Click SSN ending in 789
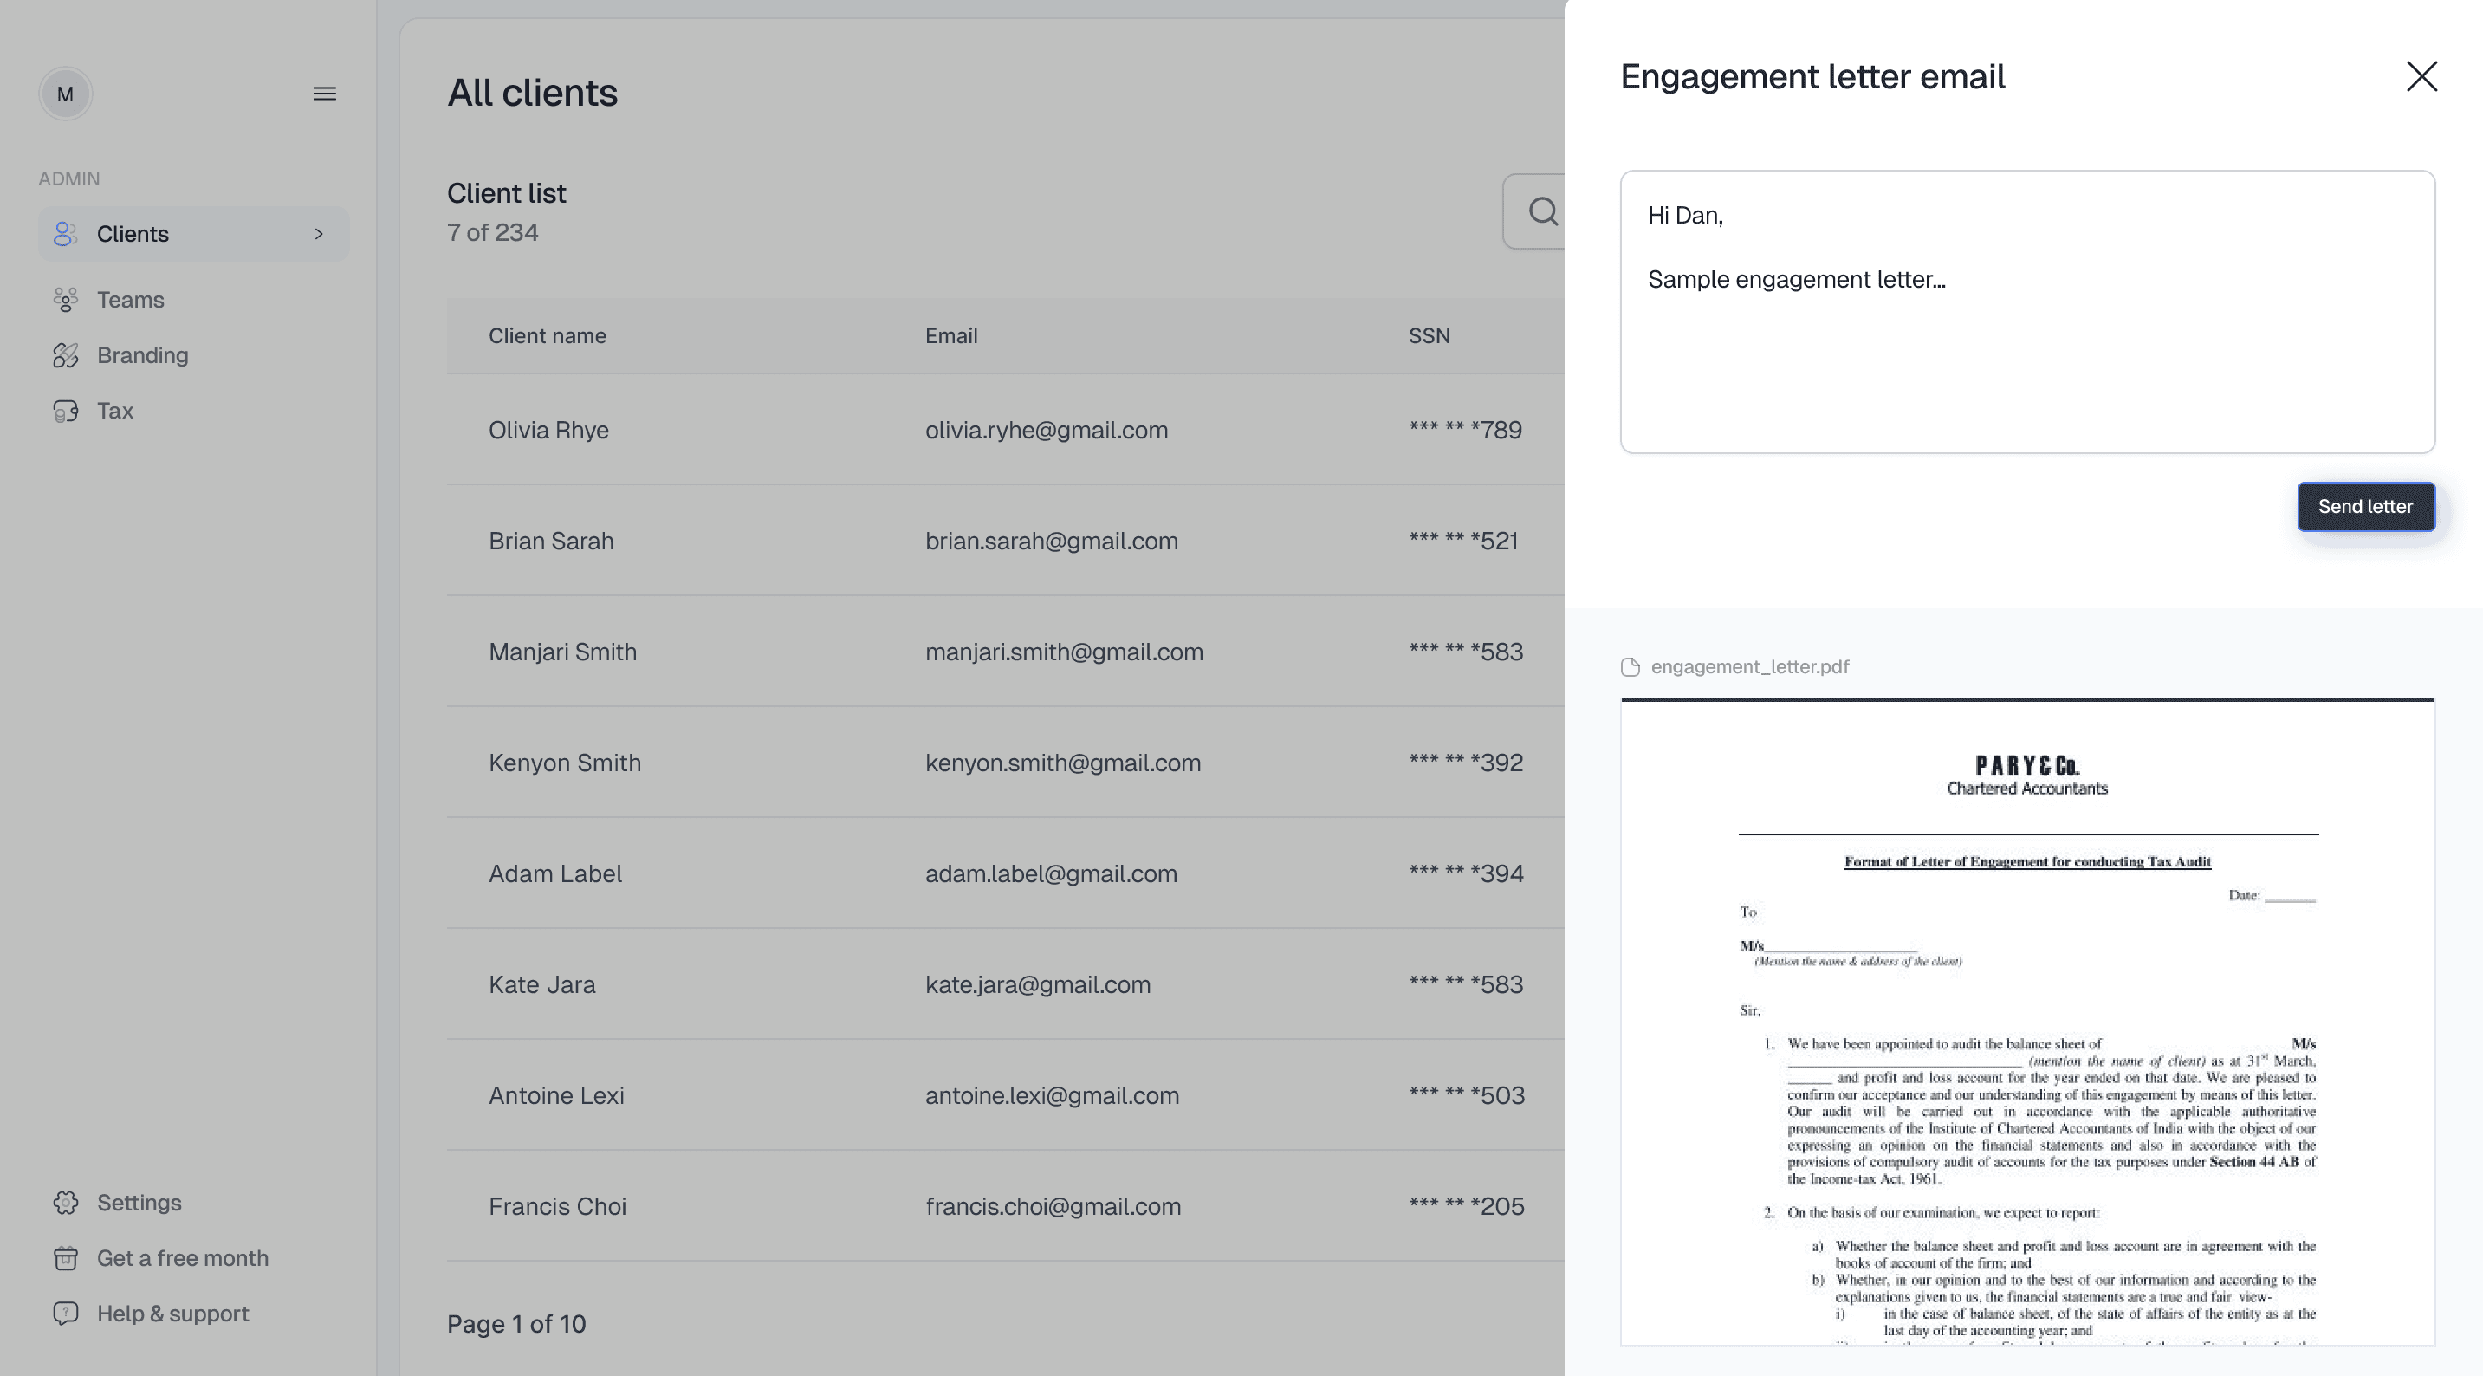Image resolution: width=2483 pixels, height=1376 pixels. pos(1465,430)
